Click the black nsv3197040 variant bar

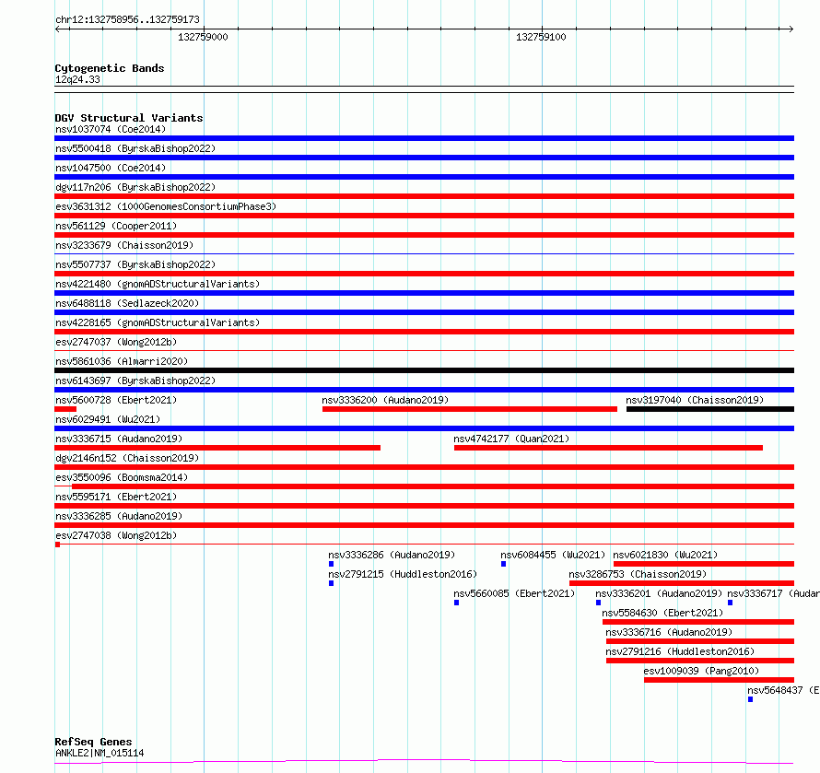710,409
